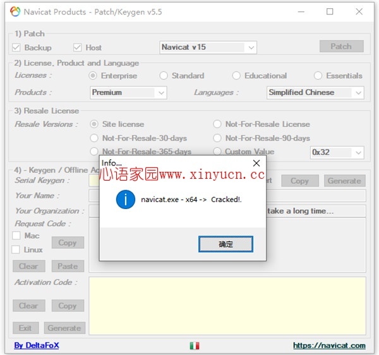
Task: Minimize the Patch/Keygen window
Action: pos(301,11)
